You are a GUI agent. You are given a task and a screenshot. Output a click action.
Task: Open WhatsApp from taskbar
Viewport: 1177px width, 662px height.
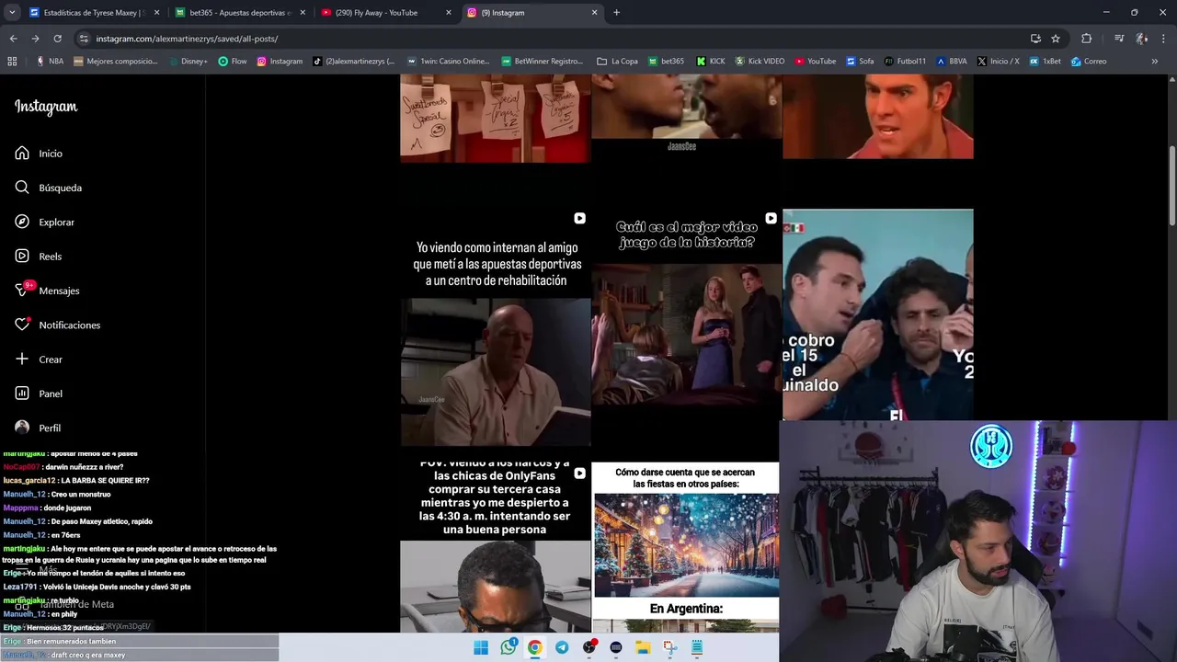509,647
